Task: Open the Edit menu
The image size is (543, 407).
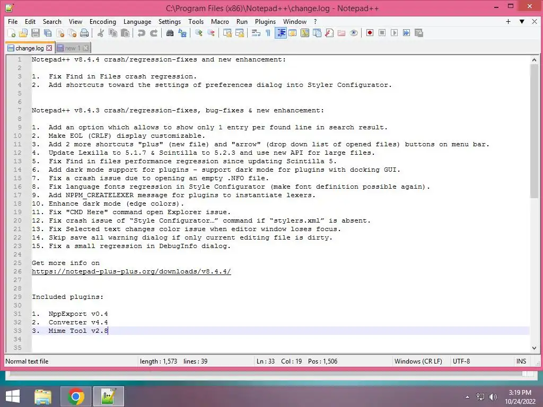Action: (x=30, y=21)
